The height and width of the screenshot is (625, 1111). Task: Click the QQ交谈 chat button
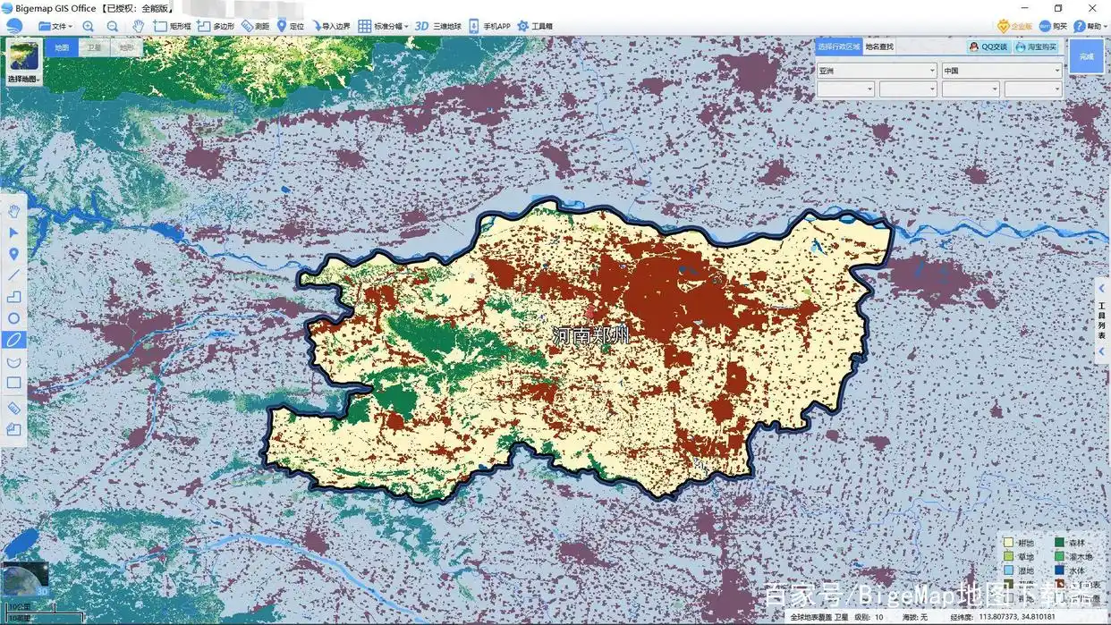point(988,46)
